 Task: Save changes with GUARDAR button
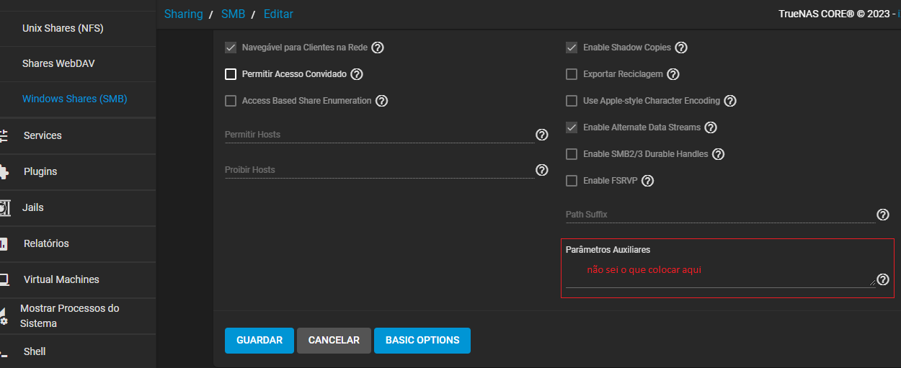(259, 341)
